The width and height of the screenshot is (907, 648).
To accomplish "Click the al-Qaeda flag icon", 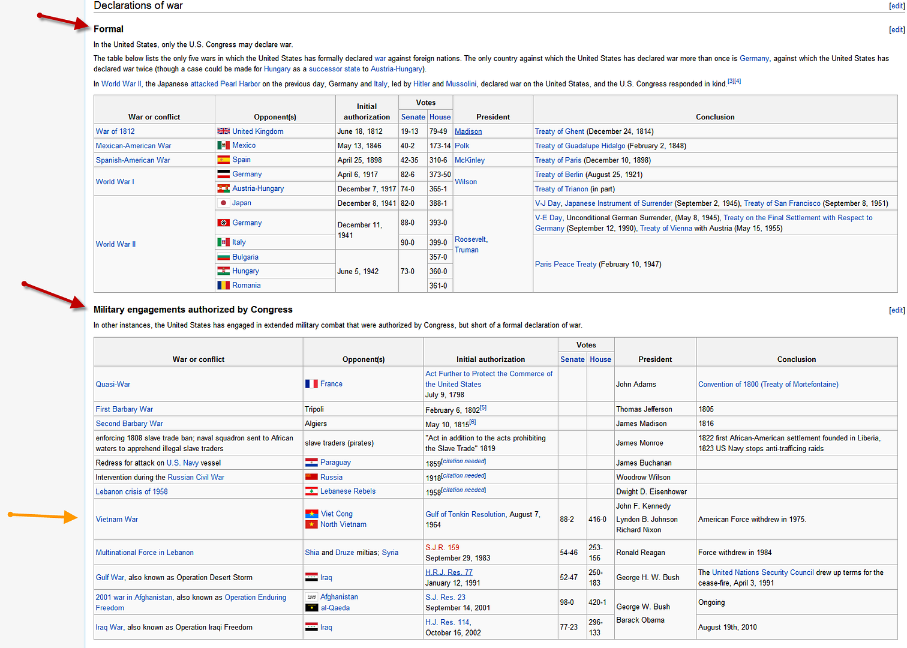I will 311,608.
